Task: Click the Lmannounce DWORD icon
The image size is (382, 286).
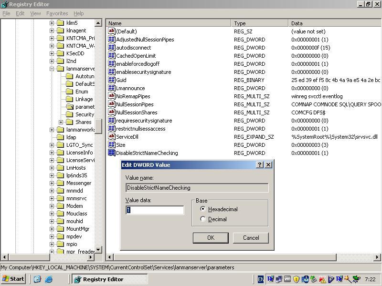Action: [x=112, y=88]
